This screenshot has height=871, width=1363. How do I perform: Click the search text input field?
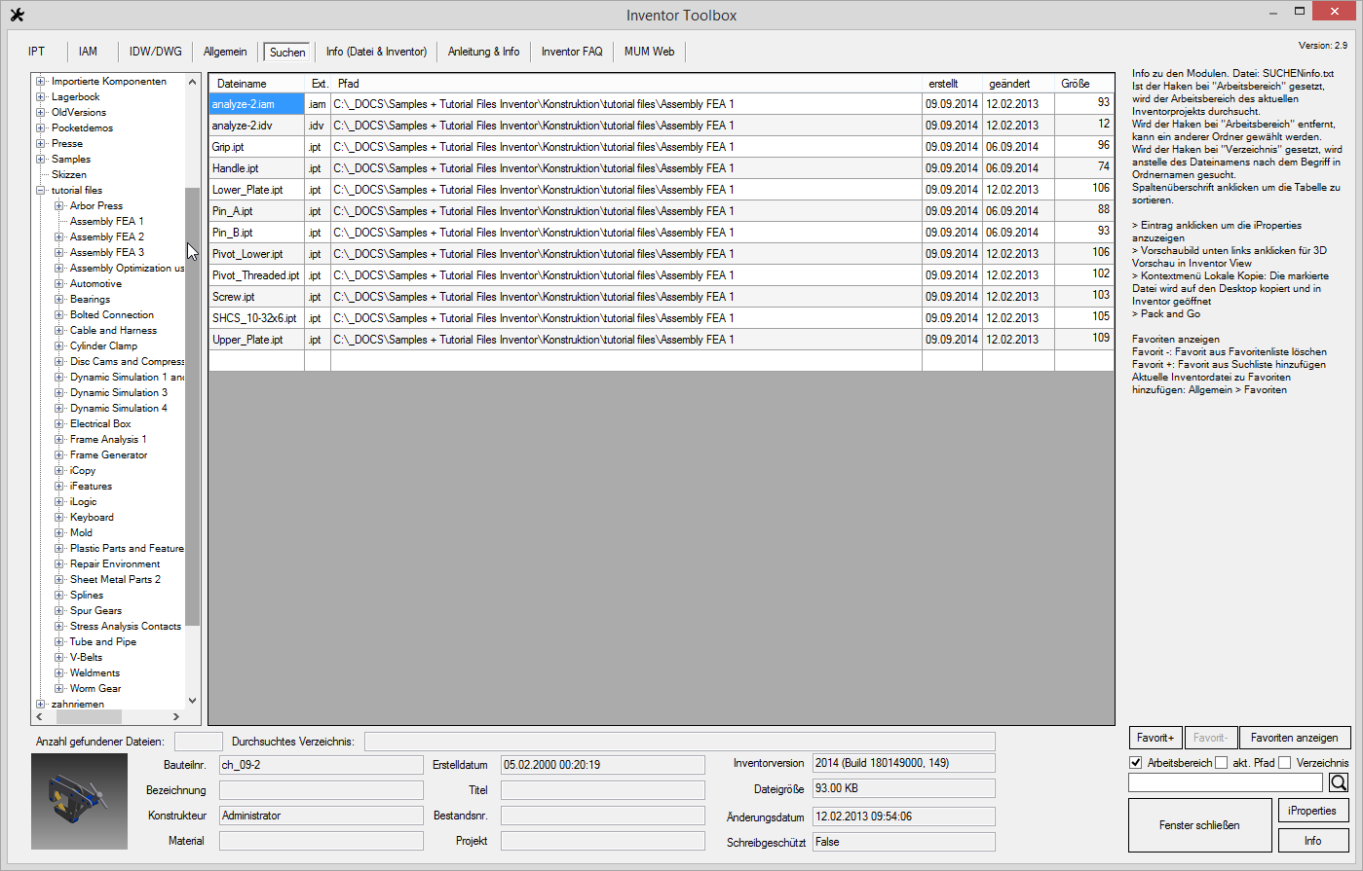click(1226, 782)
